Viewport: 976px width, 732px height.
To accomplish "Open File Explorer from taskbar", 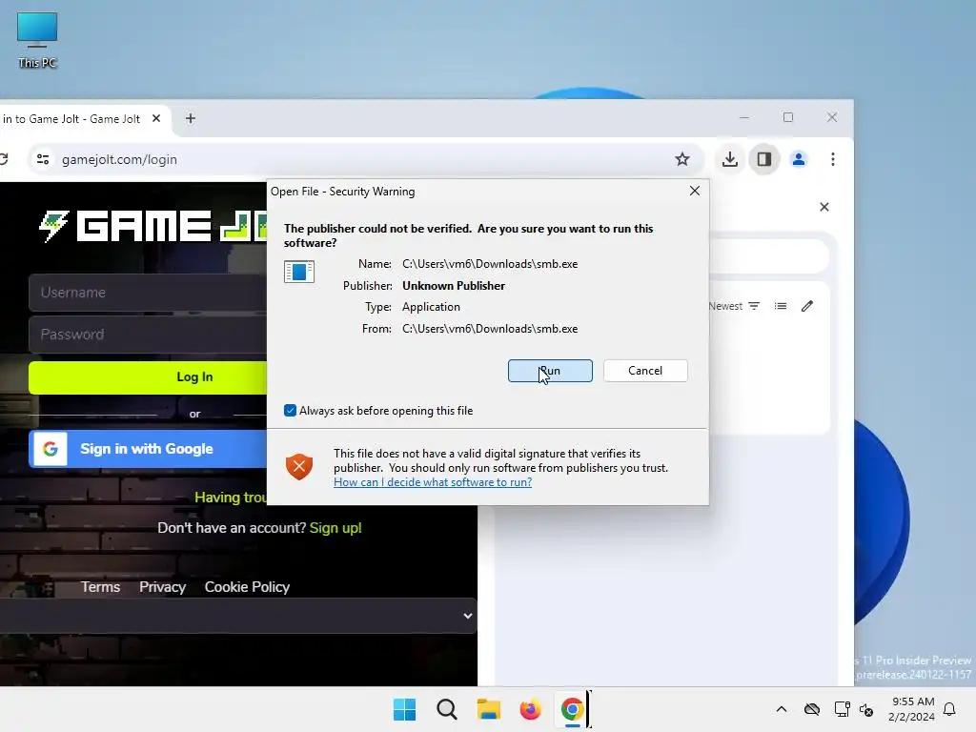I will click(x=489, y=709).
